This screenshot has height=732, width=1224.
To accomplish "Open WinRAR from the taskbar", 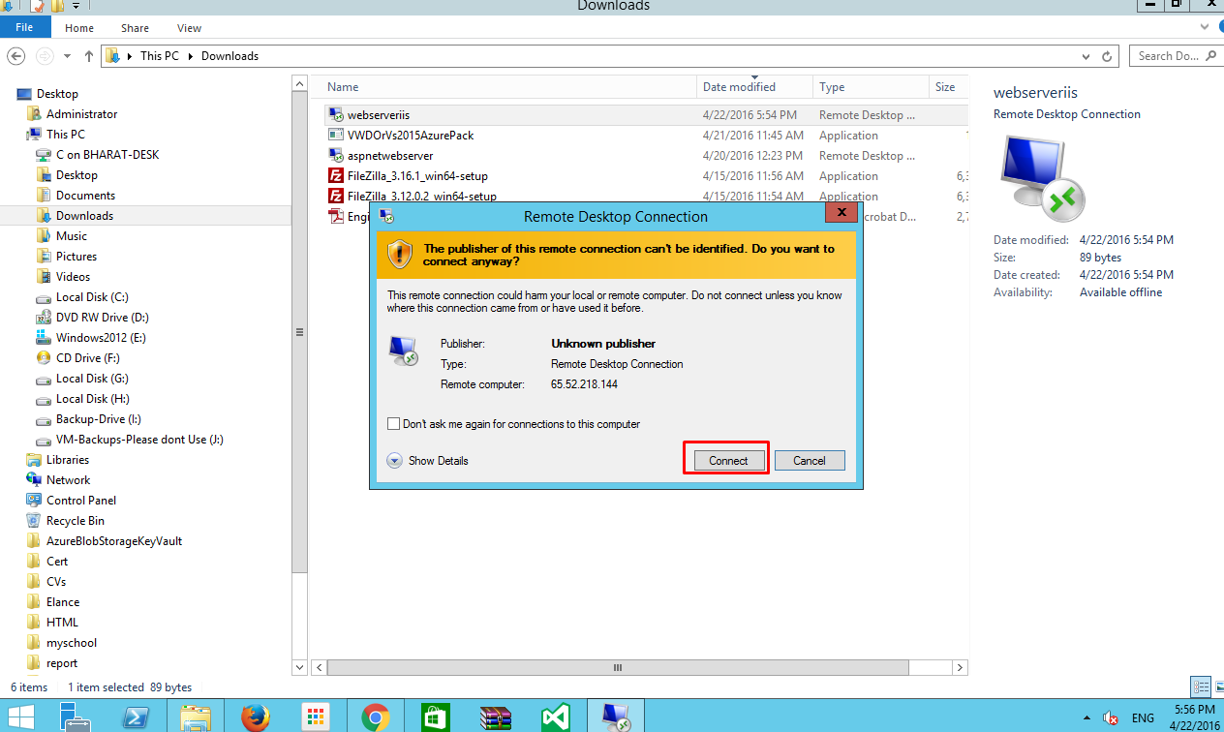I will (x=495, y=717).
